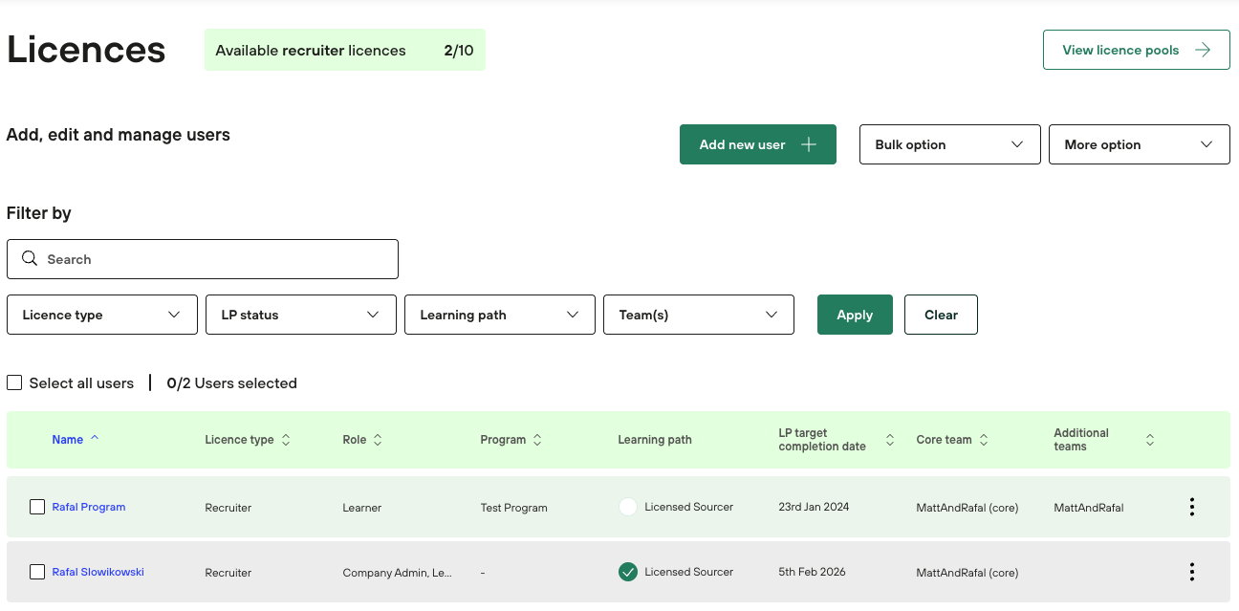Sort by LP target completion date

890,440
